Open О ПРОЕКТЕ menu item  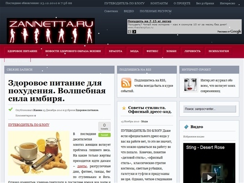pos(182,3)
